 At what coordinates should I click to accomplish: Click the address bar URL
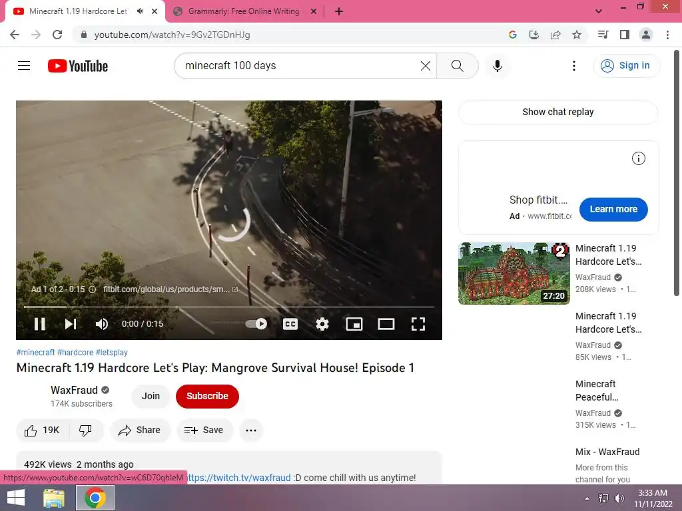coord(172,35)
